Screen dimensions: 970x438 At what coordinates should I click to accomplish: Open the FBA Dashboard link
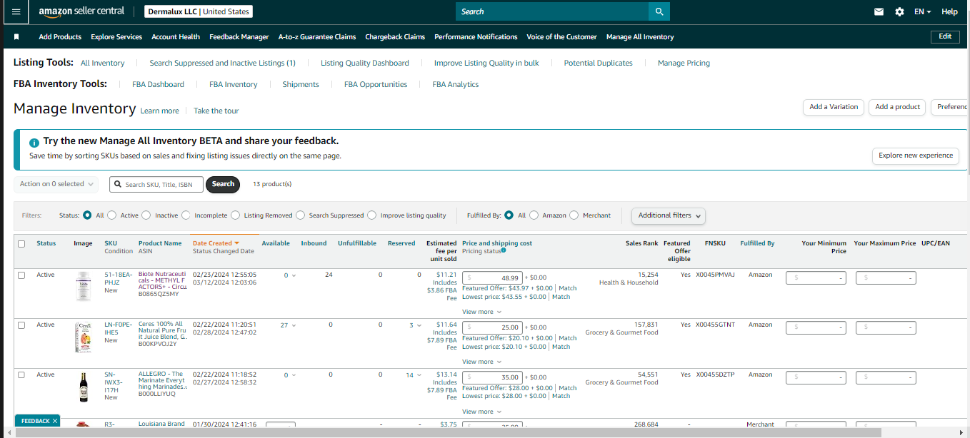click(x=158, y=85)
